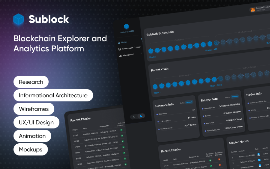270x169 pixels.
Task: Click height 17549 in the left Recent Blocks
Action: [x=77, y=141]
